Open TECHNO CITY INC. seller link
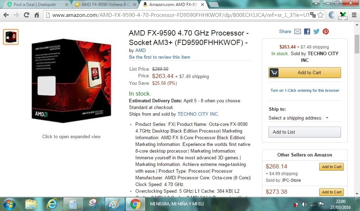Image resolution: width=360 pixels, height=211 pixels. click(198, 114)
